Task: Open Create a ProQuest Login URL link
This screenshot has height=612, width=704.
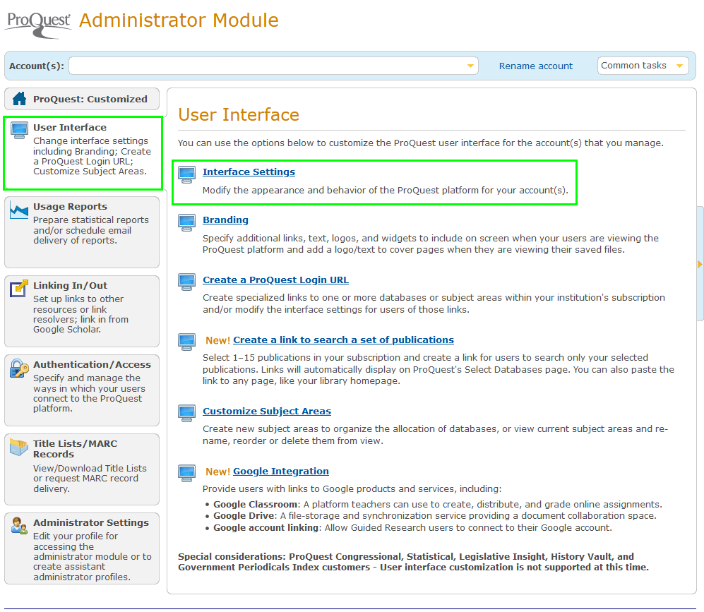Action: [x=275, y=280]
